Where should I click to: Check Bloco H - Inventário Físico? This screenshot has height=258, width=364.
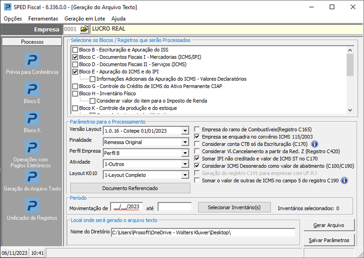(75, 93)
